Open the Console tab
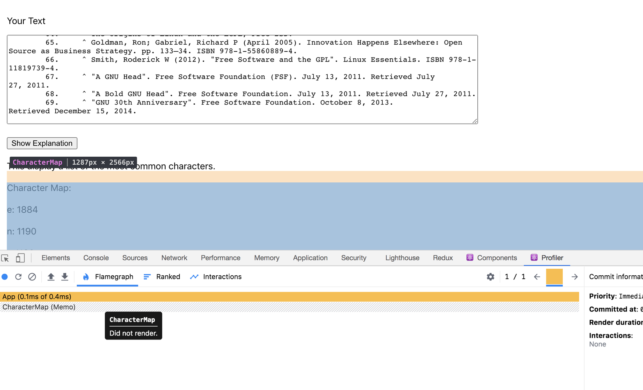643x390 pixels. [96, 258]
